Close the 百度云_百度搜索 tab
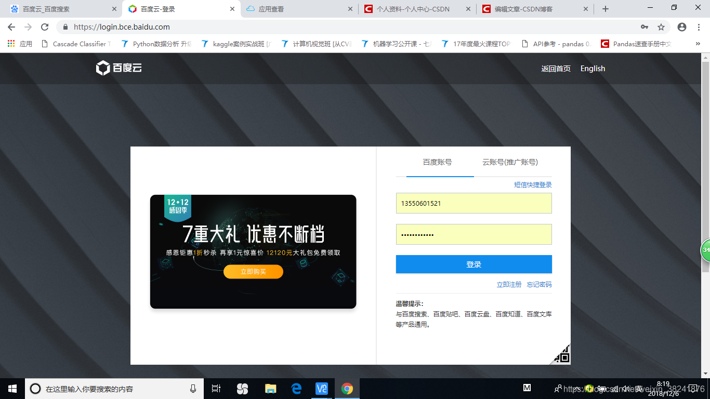This screenshot has height=399, width=710. 114,9
